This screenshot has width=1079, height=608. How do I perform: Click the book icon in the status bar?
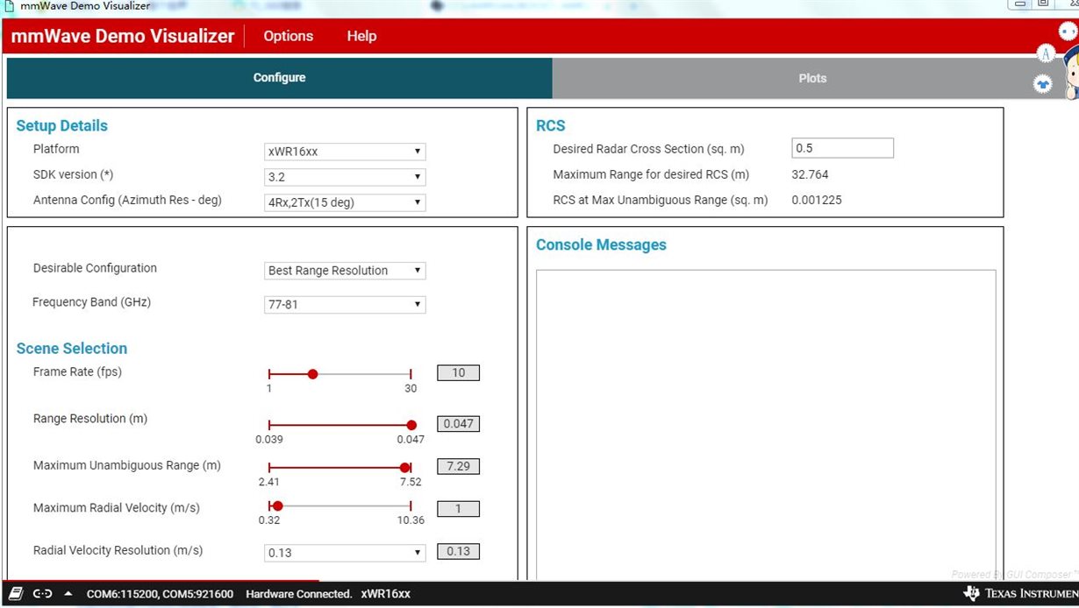click(16, 594)
